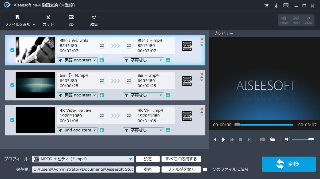Toggle source 2D mode for Sia file
Viewport: 320px width, 179px height.
point(102,80)
